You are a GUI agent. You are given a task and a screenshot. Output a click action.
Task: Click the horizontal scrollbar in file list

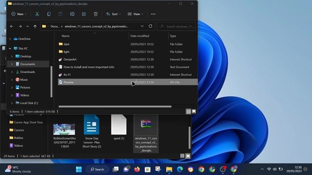tap(115, 106)
